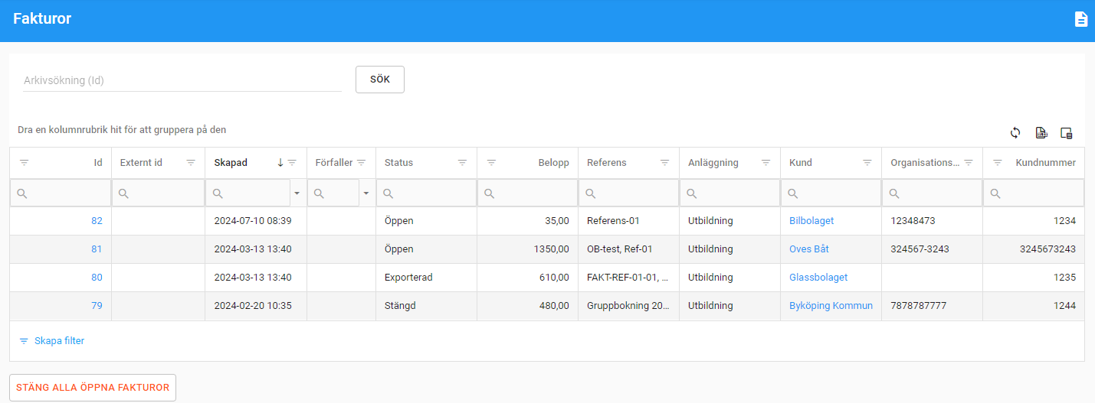
Task: Open the column chooser icon
Action: coord(1066,132)
